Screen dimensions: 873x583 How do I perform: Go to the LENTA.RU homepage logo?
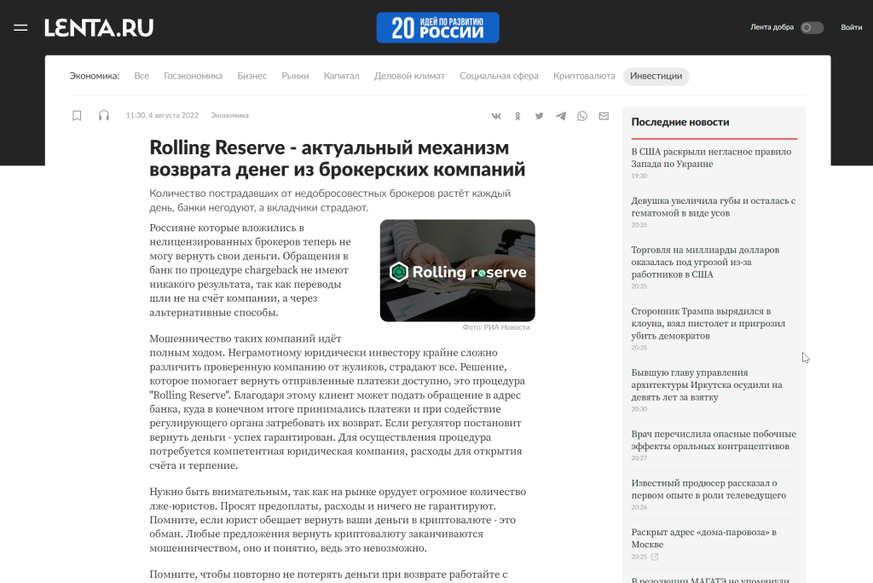pos(99,27)
